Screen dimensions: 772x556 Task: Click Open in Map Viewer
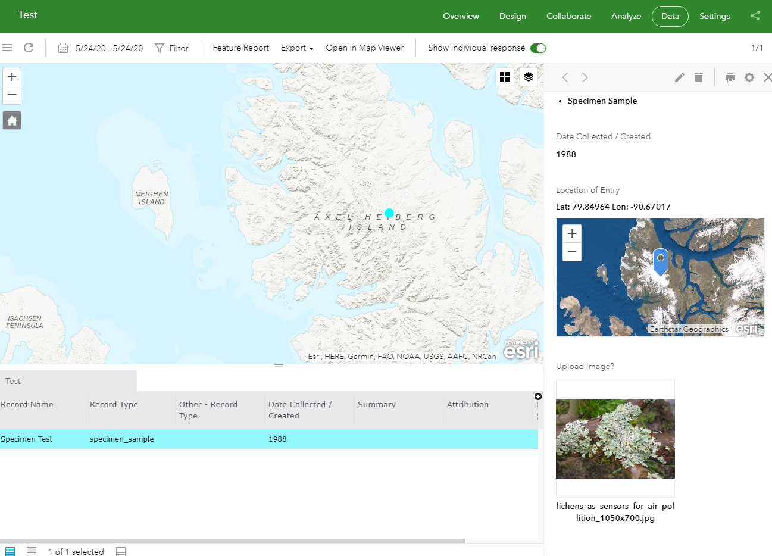(x=364, y=48)
